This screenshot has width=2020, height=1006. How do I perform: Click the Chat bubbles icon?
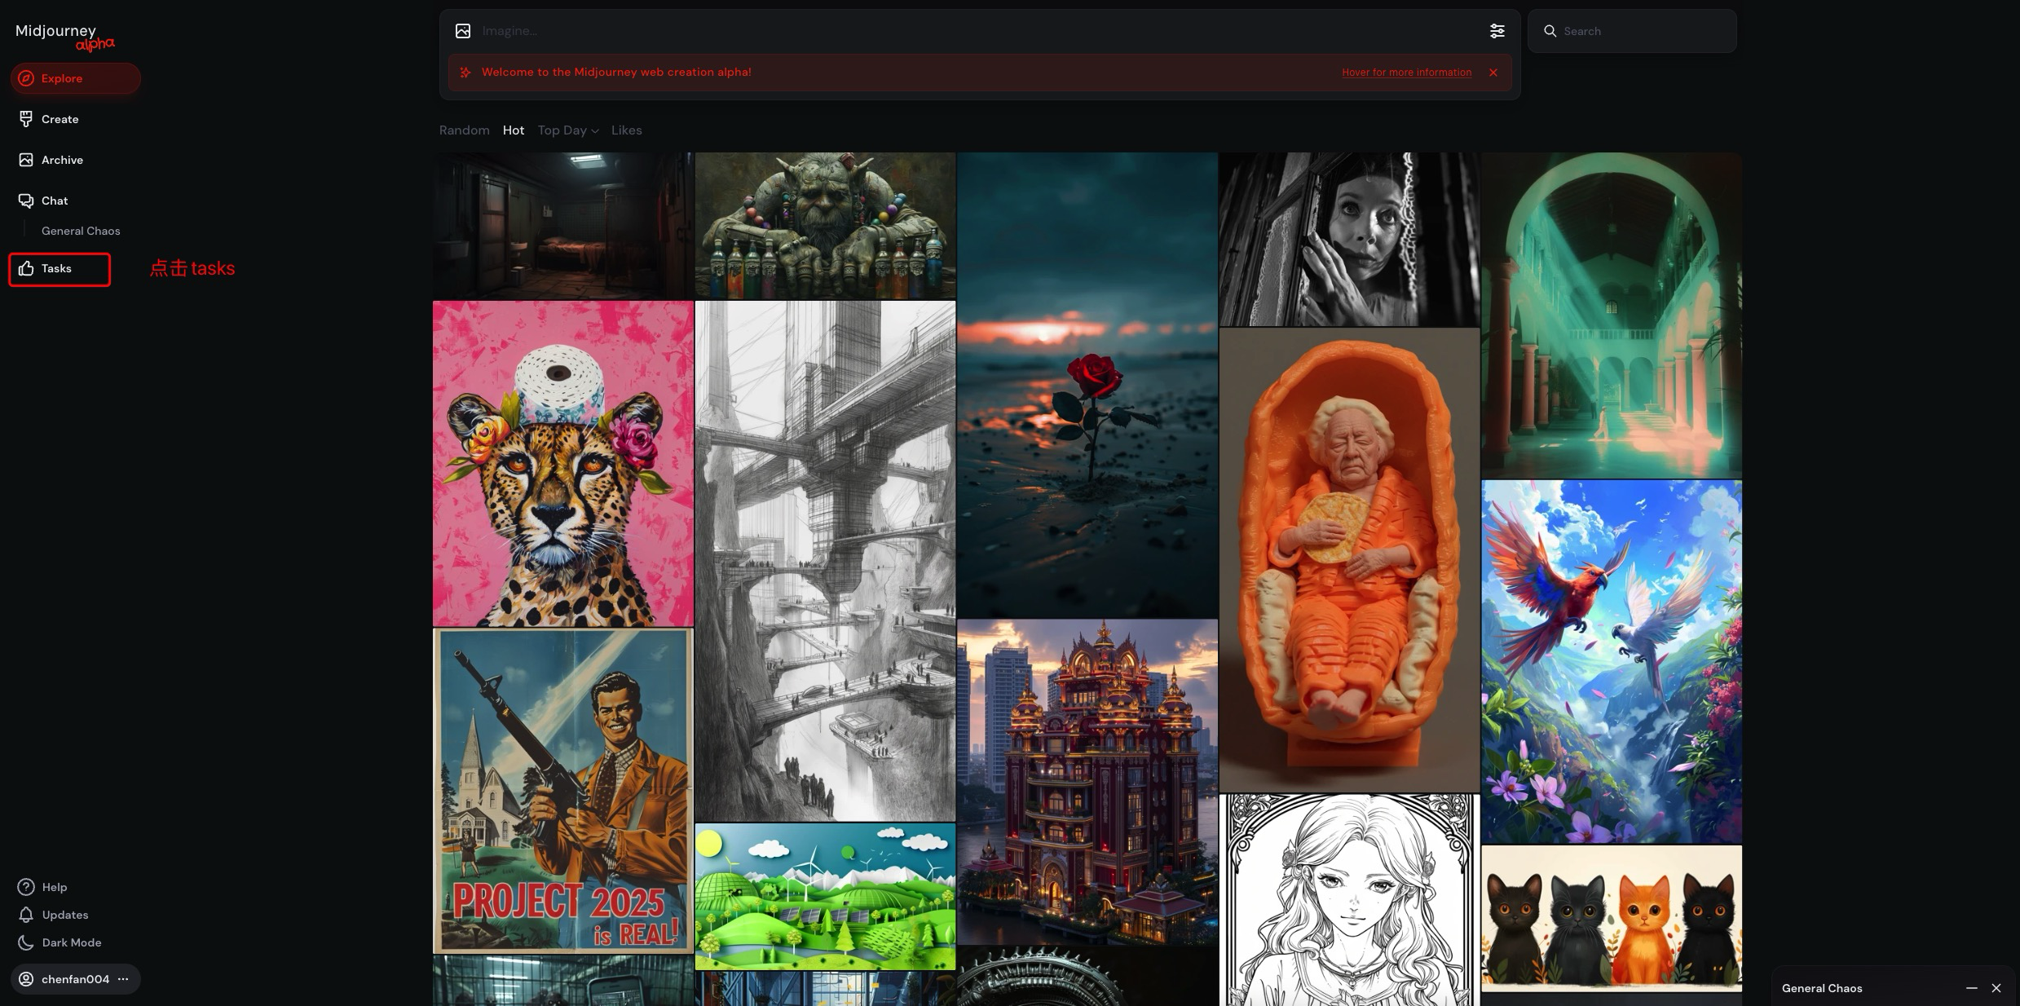26,201
